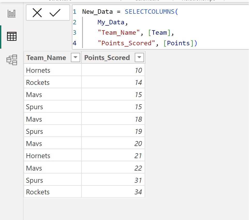Select line 2 containing My_Data
The height and width of the screenshot is (220, 249).
coord(111,22)
